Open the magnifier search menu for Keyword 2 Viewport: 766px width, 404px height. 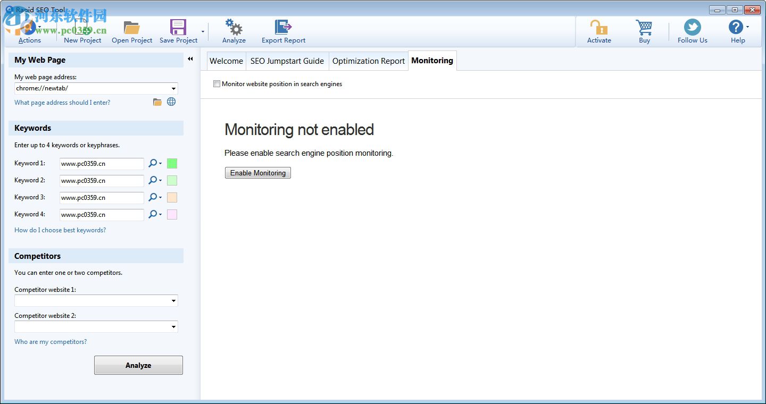tap(155, 181)
